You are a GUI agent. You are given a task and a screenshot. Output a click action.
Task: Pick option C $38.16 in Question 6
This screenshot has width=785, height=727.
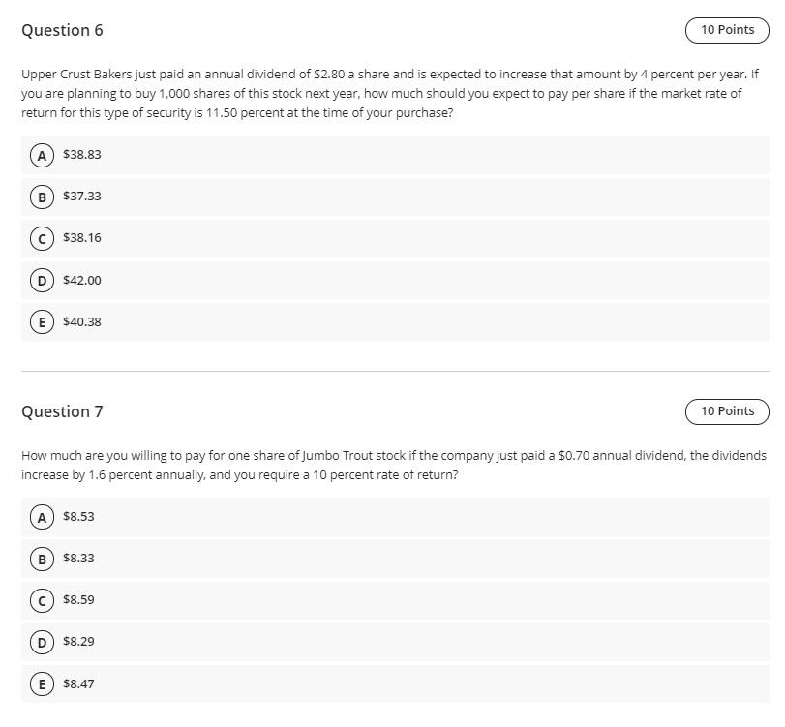pyautogui.click(x=42, y=238)
